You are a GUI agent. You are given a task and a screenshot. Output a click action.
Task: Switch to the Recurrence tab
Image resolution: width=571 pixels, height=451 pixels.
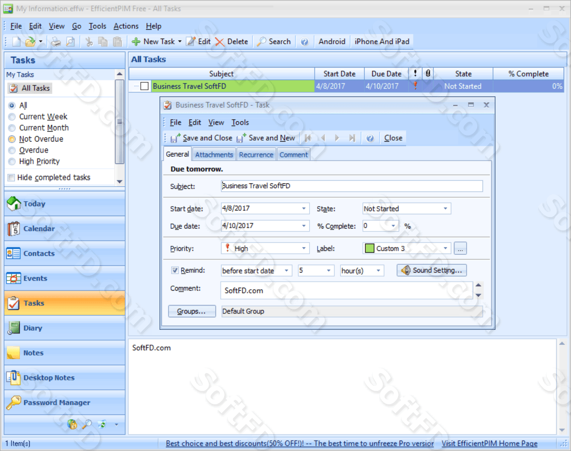pyautogui.click(x=256, y=154)
